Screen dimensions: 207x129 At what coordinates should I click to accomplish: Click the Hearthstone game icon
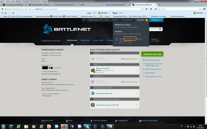(x=93, y=105)
